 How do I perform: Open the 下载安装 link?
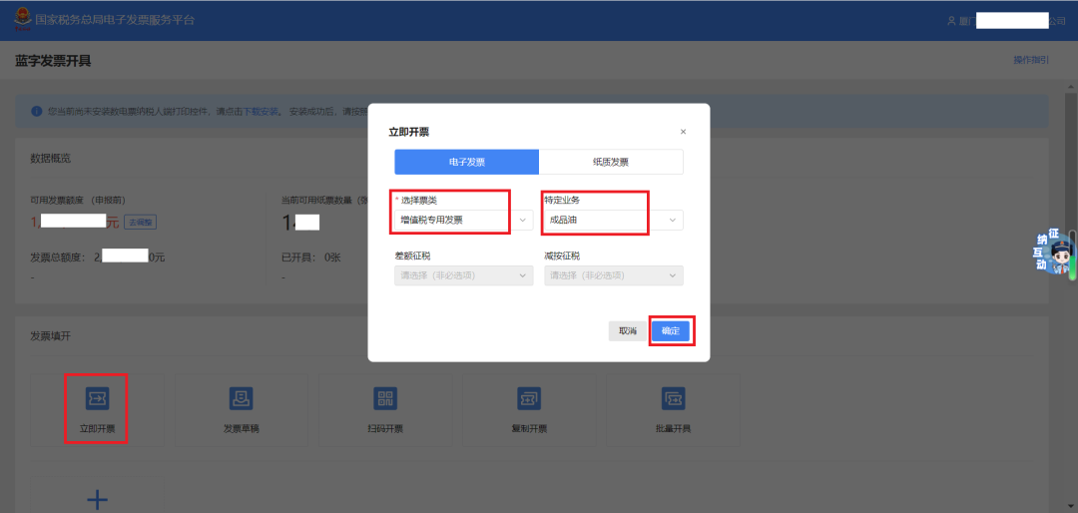(262, 112)
